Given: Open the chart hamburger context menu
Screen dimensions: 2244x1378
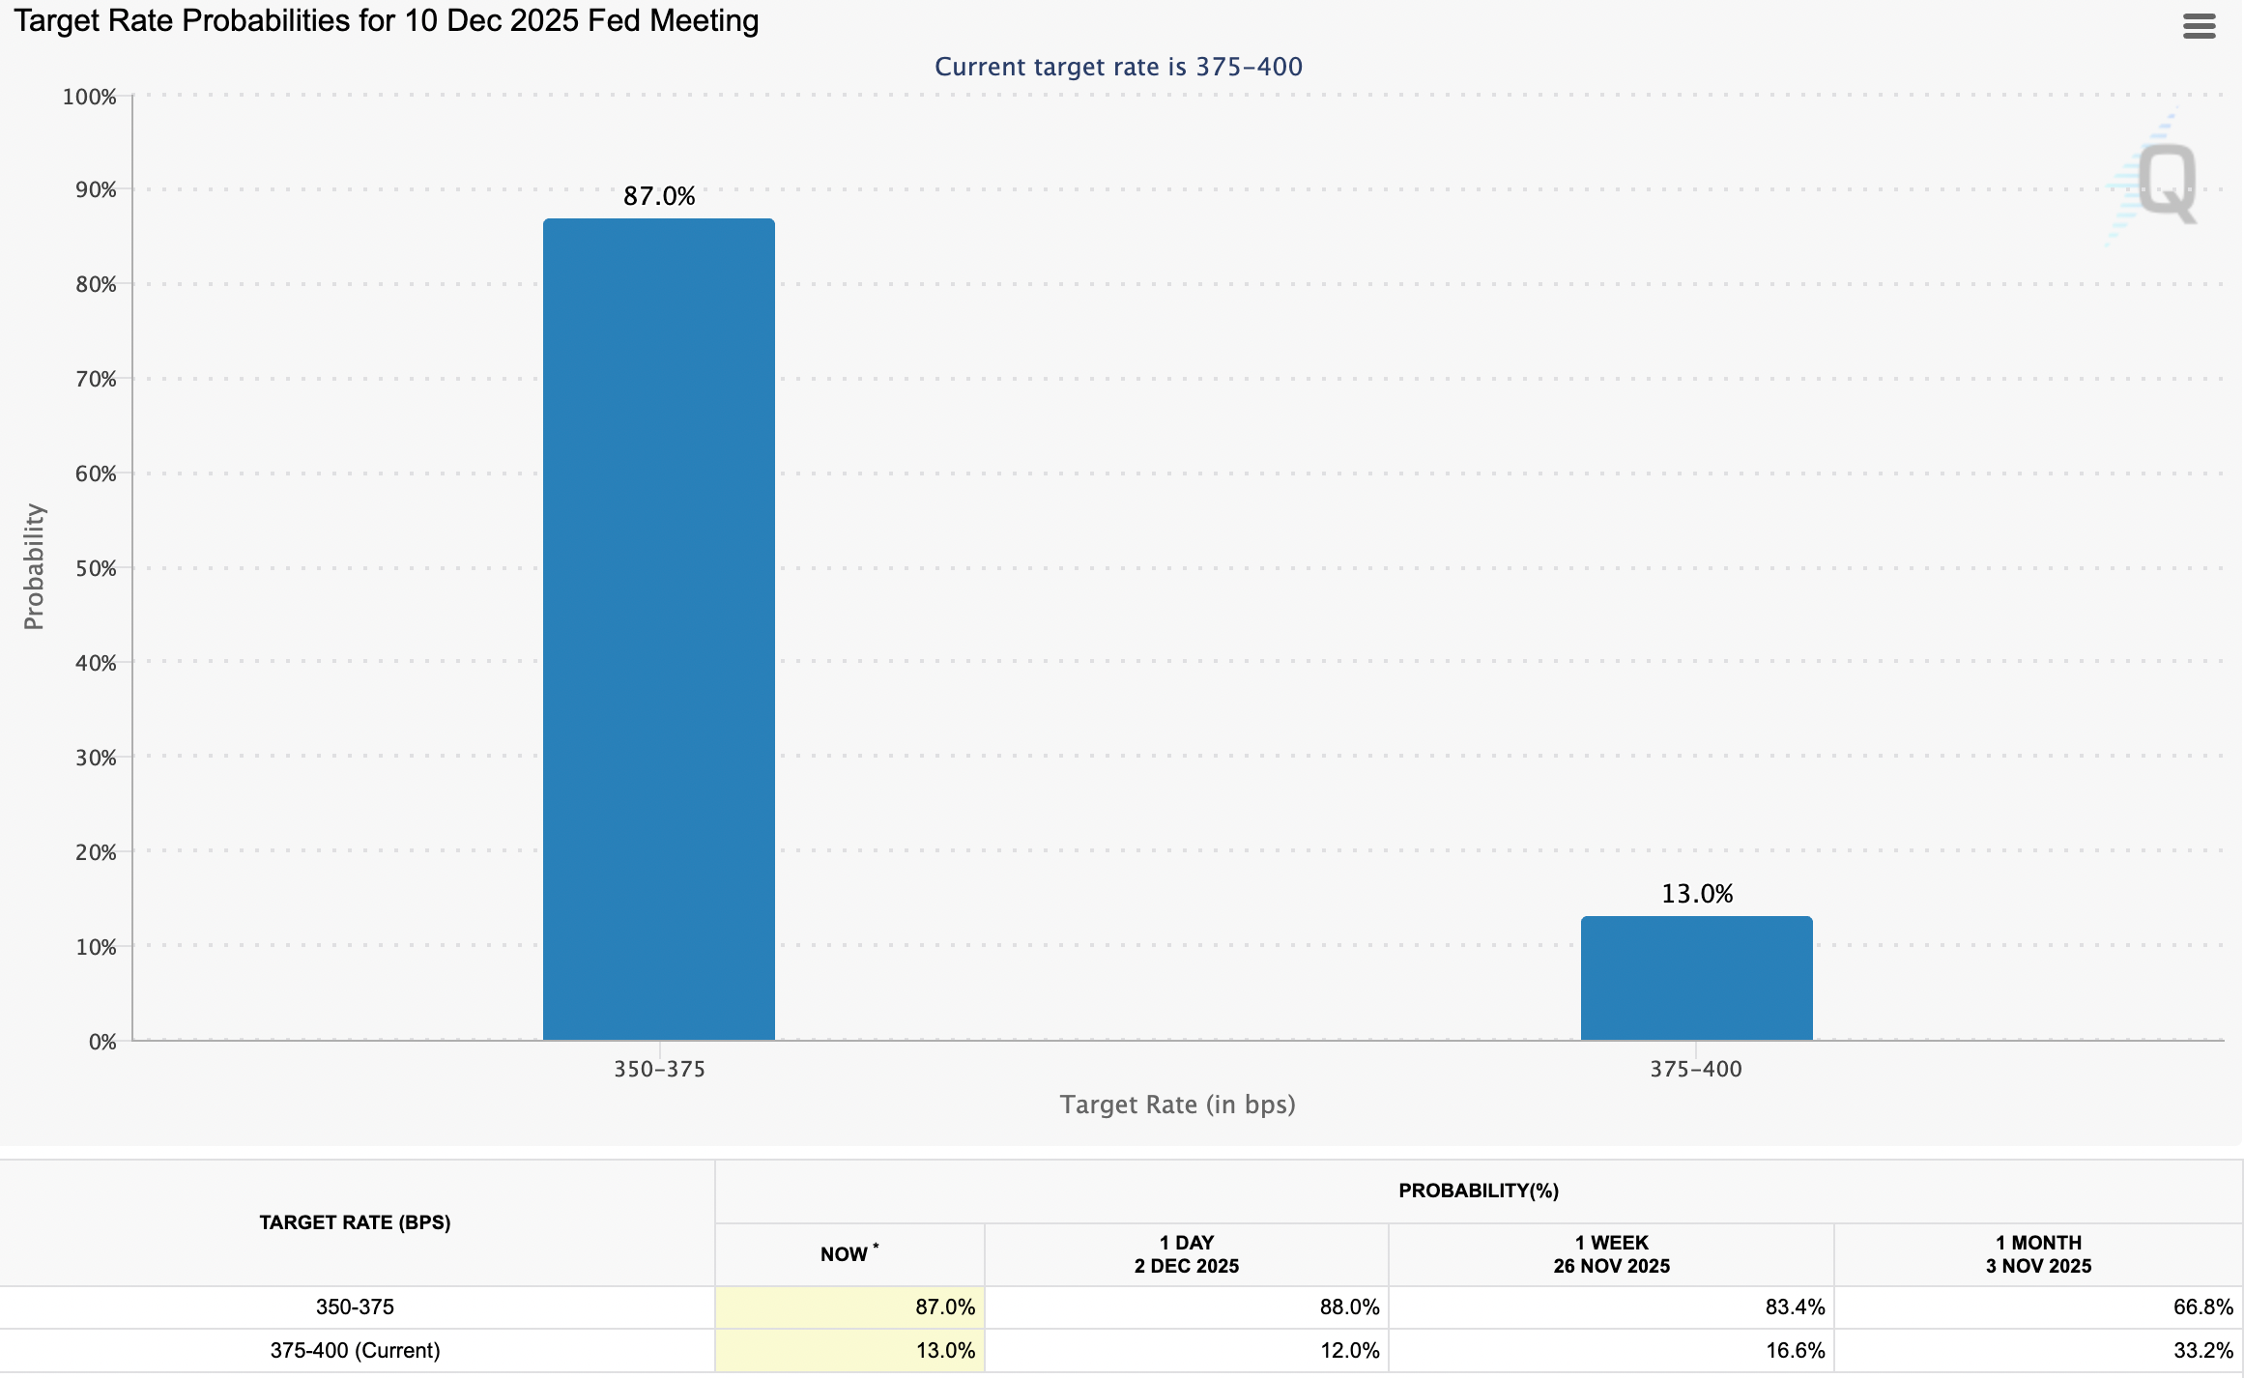Looking at the screenshot, I should tap(2199, 26).
